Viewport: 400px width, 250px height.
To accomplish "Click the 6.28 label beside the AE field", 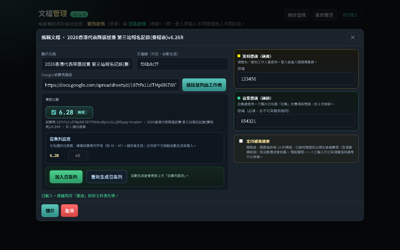I will (54, 156).
